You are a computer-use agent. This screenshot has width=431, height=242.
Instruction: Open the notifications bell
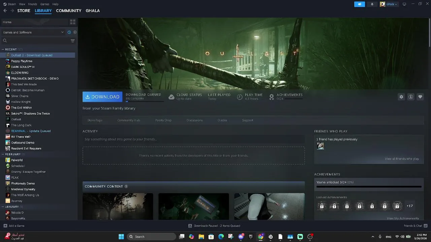[x=372, y=4]
